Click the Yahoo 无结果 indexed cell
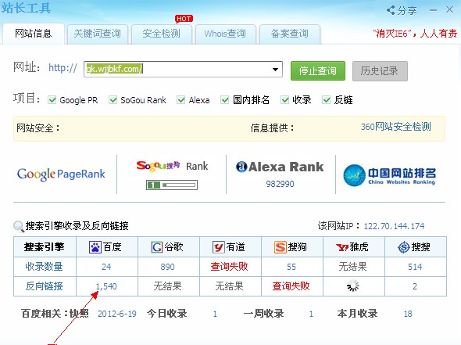The width and height of the screenshot is (461, 345). click(353, 267)
